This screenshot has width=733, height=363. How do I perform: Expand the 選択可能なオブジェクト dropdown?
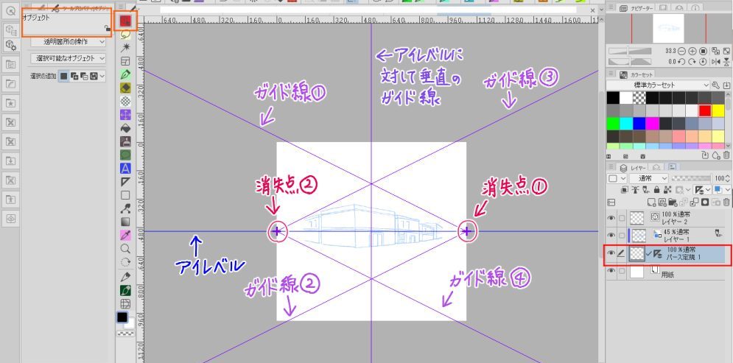coord(71,57)
